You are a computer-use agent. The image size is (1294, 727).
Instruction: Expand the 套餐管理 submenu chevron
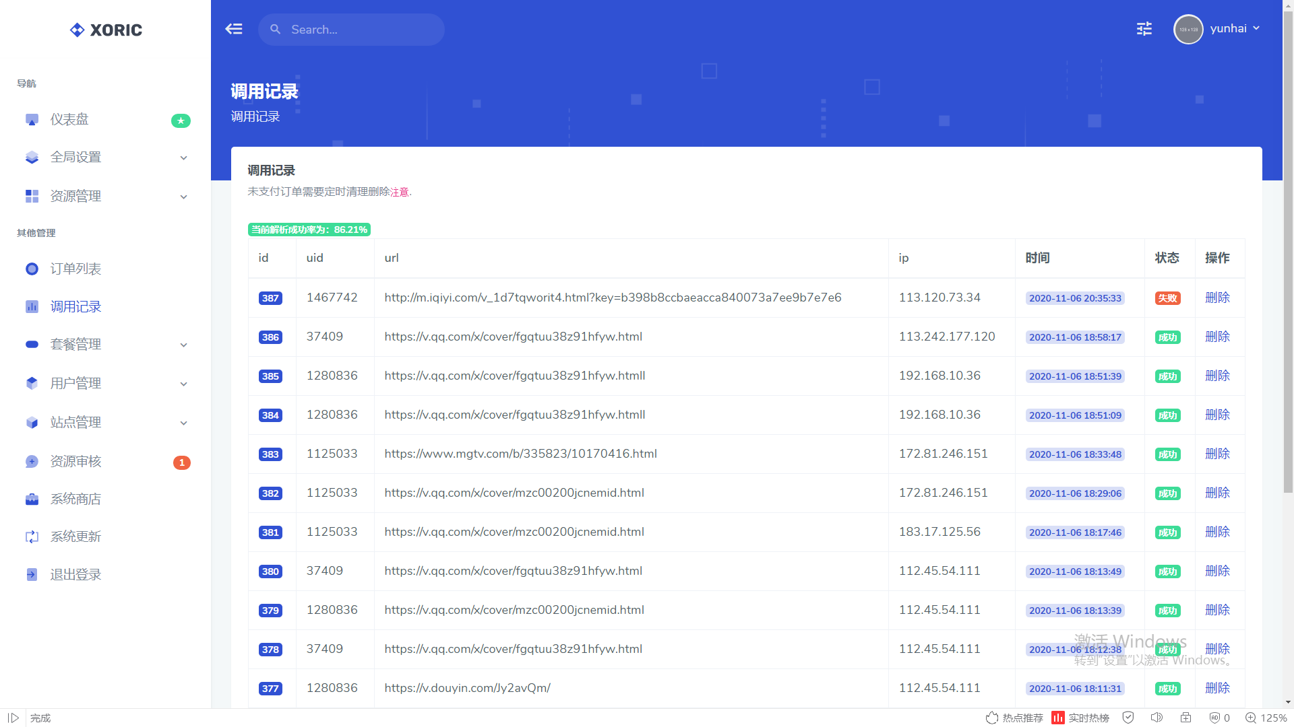pyautogui.click(x=183, y=345)
